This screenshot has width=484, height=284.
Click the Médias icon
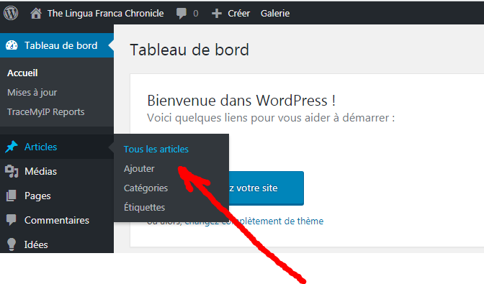point(12,171)
